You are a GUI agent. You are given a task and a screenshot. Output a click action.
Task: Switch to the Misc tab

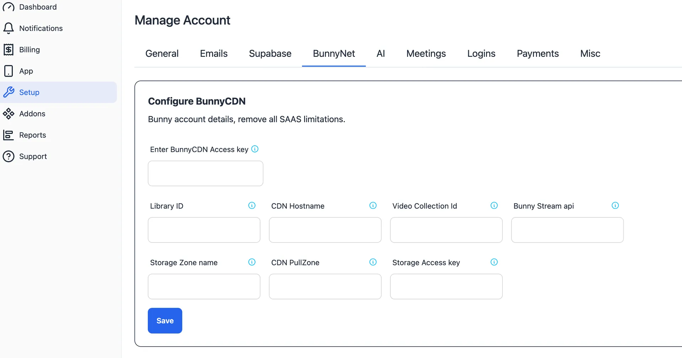point(590,54)
